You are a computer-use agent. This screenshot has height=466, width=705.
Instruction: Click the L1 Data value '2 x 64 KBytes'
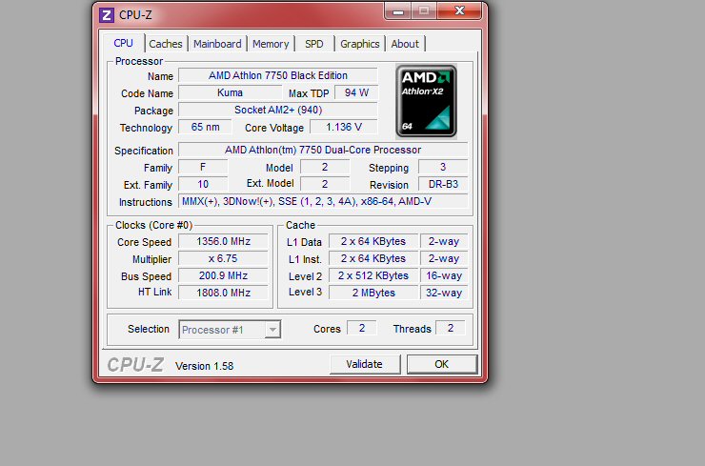373,241
